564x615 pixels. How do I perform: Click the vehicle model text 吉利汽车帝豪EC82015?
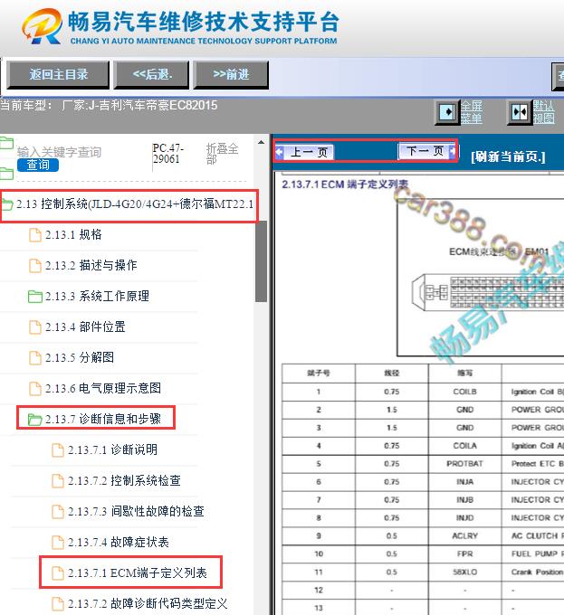click(x=158, y=106)
